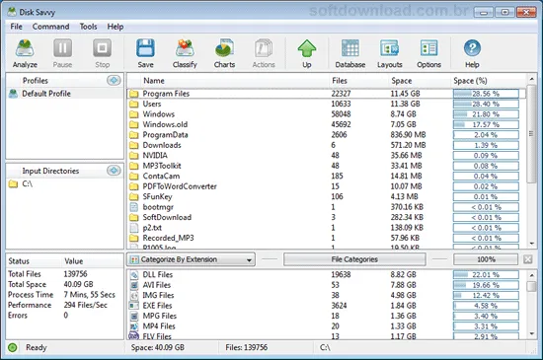The image size is (543, 360).
Task: Click Space: 40.09 GB in status bar
Action: (158, 347)
